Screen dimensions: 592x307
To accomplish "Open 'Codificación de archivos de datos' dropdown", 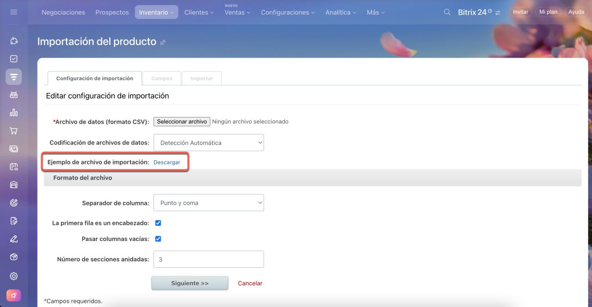I will click(x=209, y=143).
